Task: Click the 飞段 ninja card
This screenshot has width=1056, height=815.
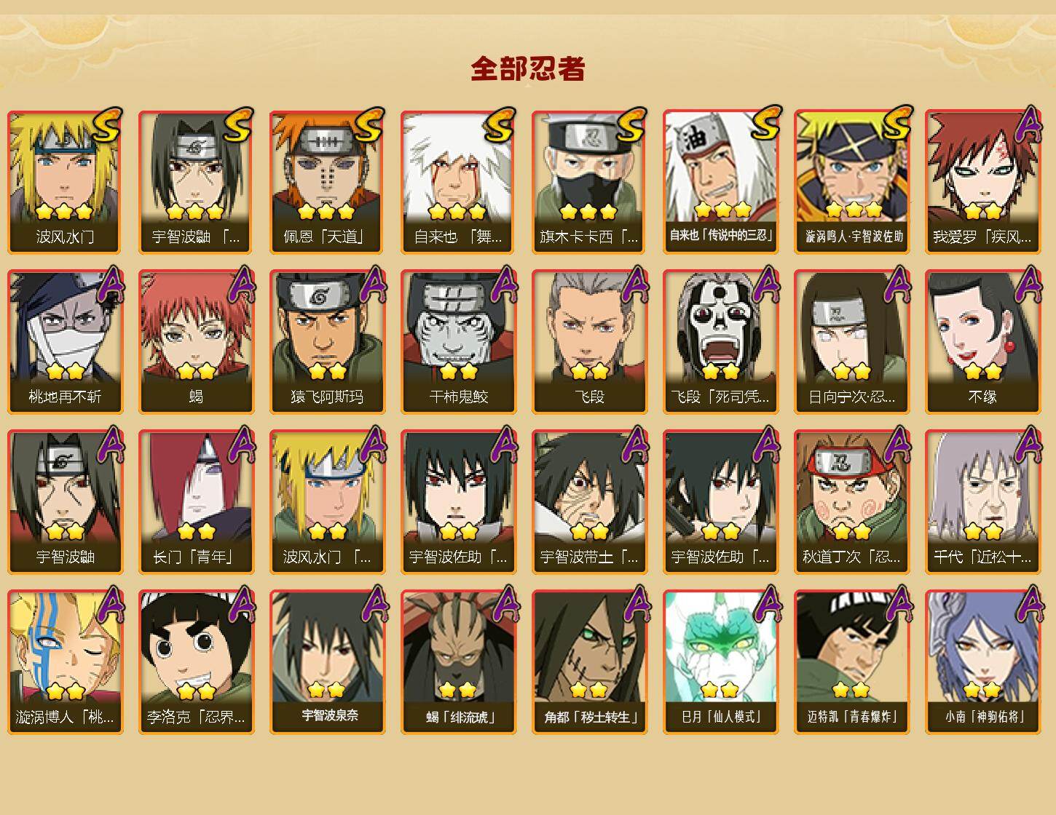Action: click(590, 342)
